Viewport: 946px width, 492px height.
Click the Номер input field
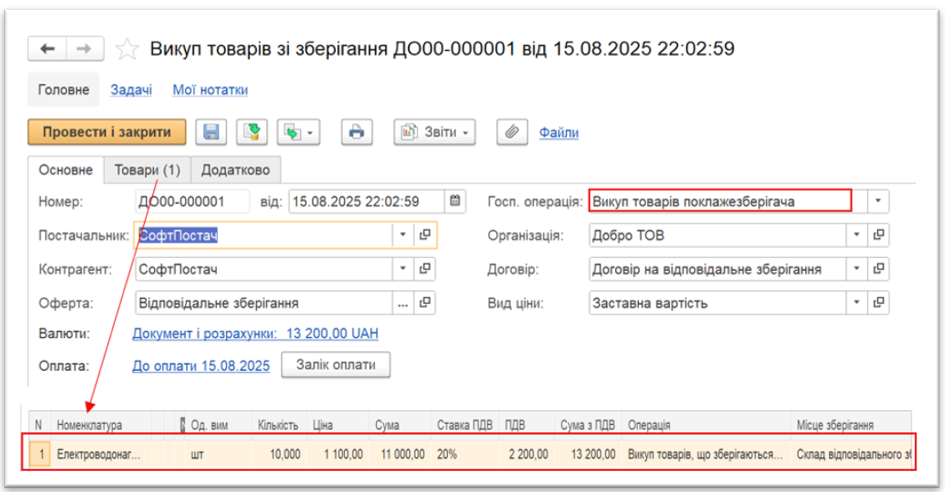coord(192,201)
